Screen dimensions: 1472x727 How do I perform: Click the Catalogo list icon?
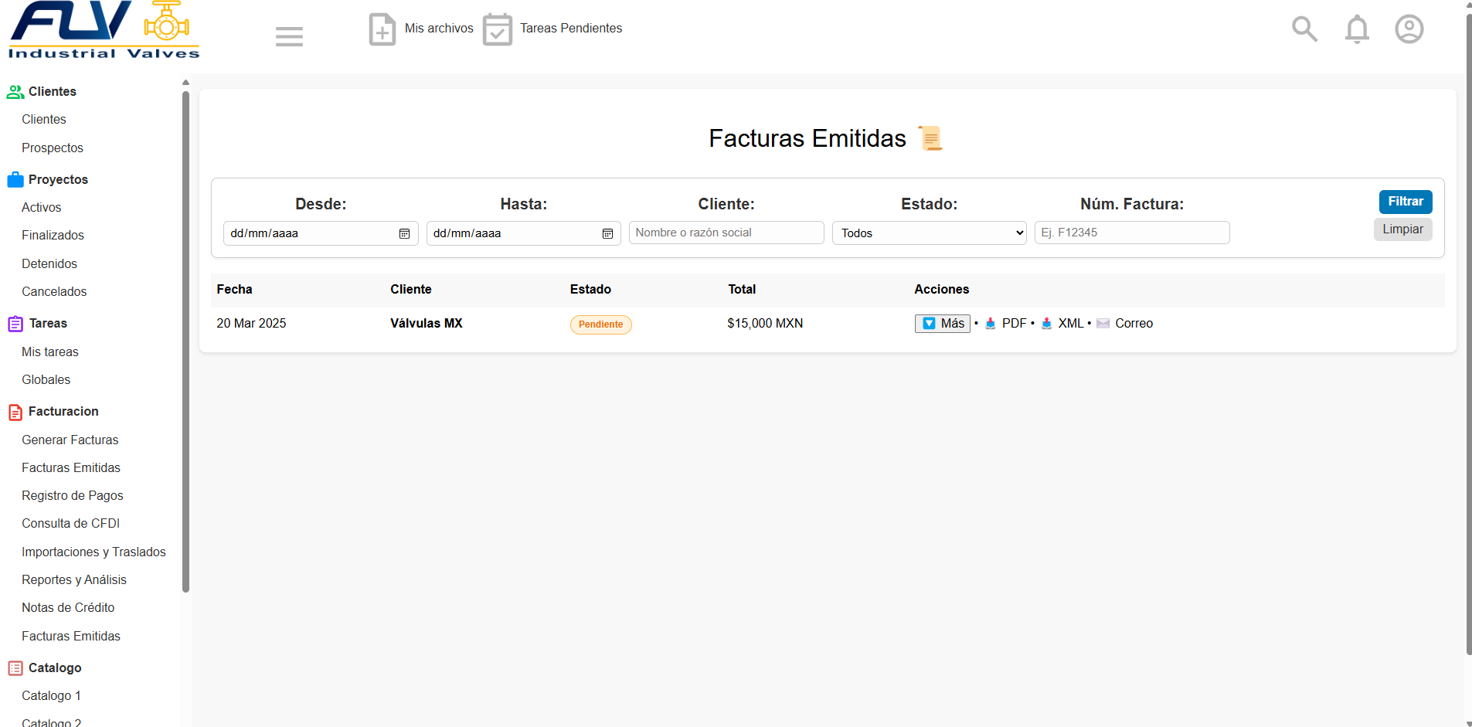pos(15,668)
